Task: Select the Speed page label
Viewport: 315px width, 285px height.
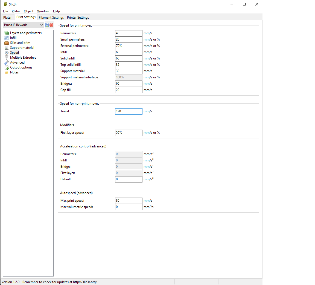Action: [14, 53]
